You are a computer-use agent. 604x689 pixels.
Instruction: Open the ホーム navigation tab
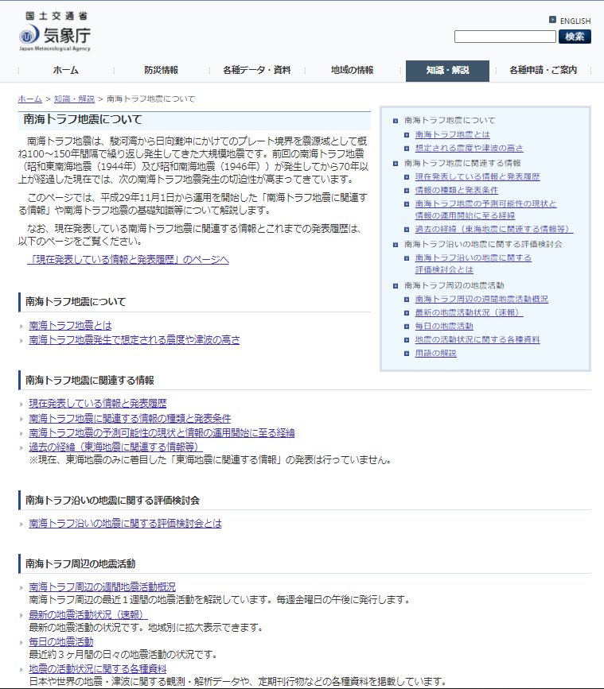click(x=66, y=70)
